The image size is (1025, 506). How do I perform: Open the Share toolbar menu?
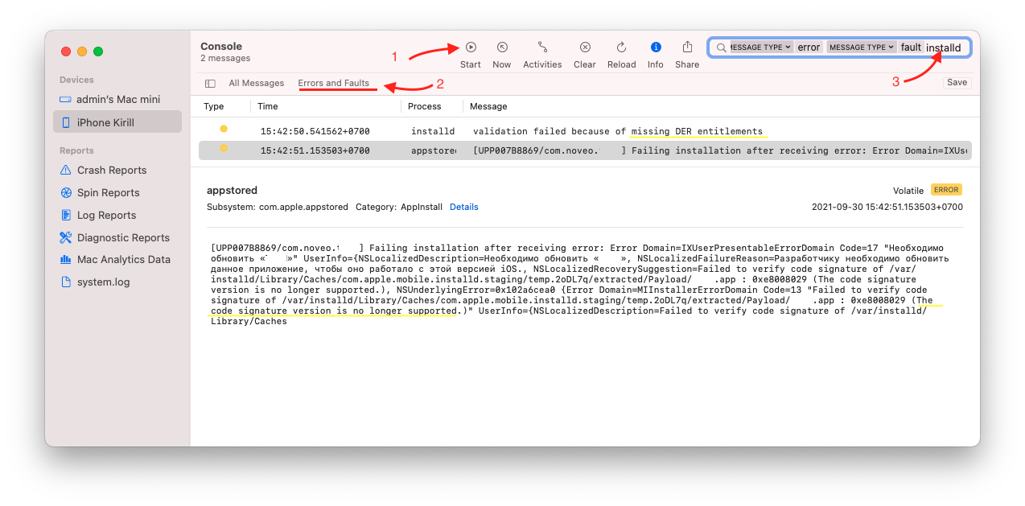click(687, 48)
